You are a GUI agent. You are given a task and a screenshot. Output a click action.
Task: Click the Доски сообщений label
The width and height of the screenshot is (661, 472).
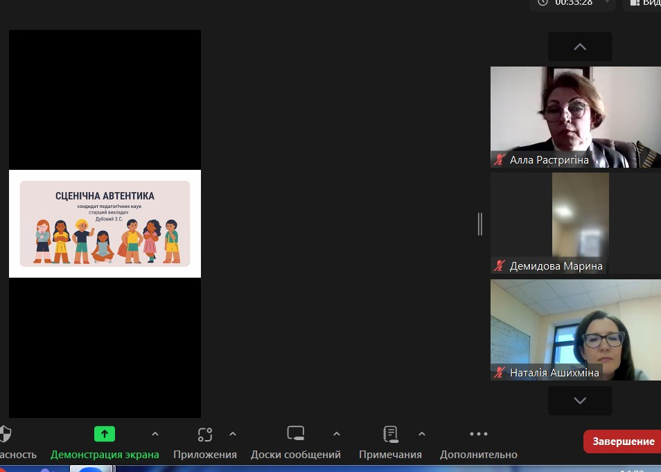pyautogui.click(x=296, y=455)
